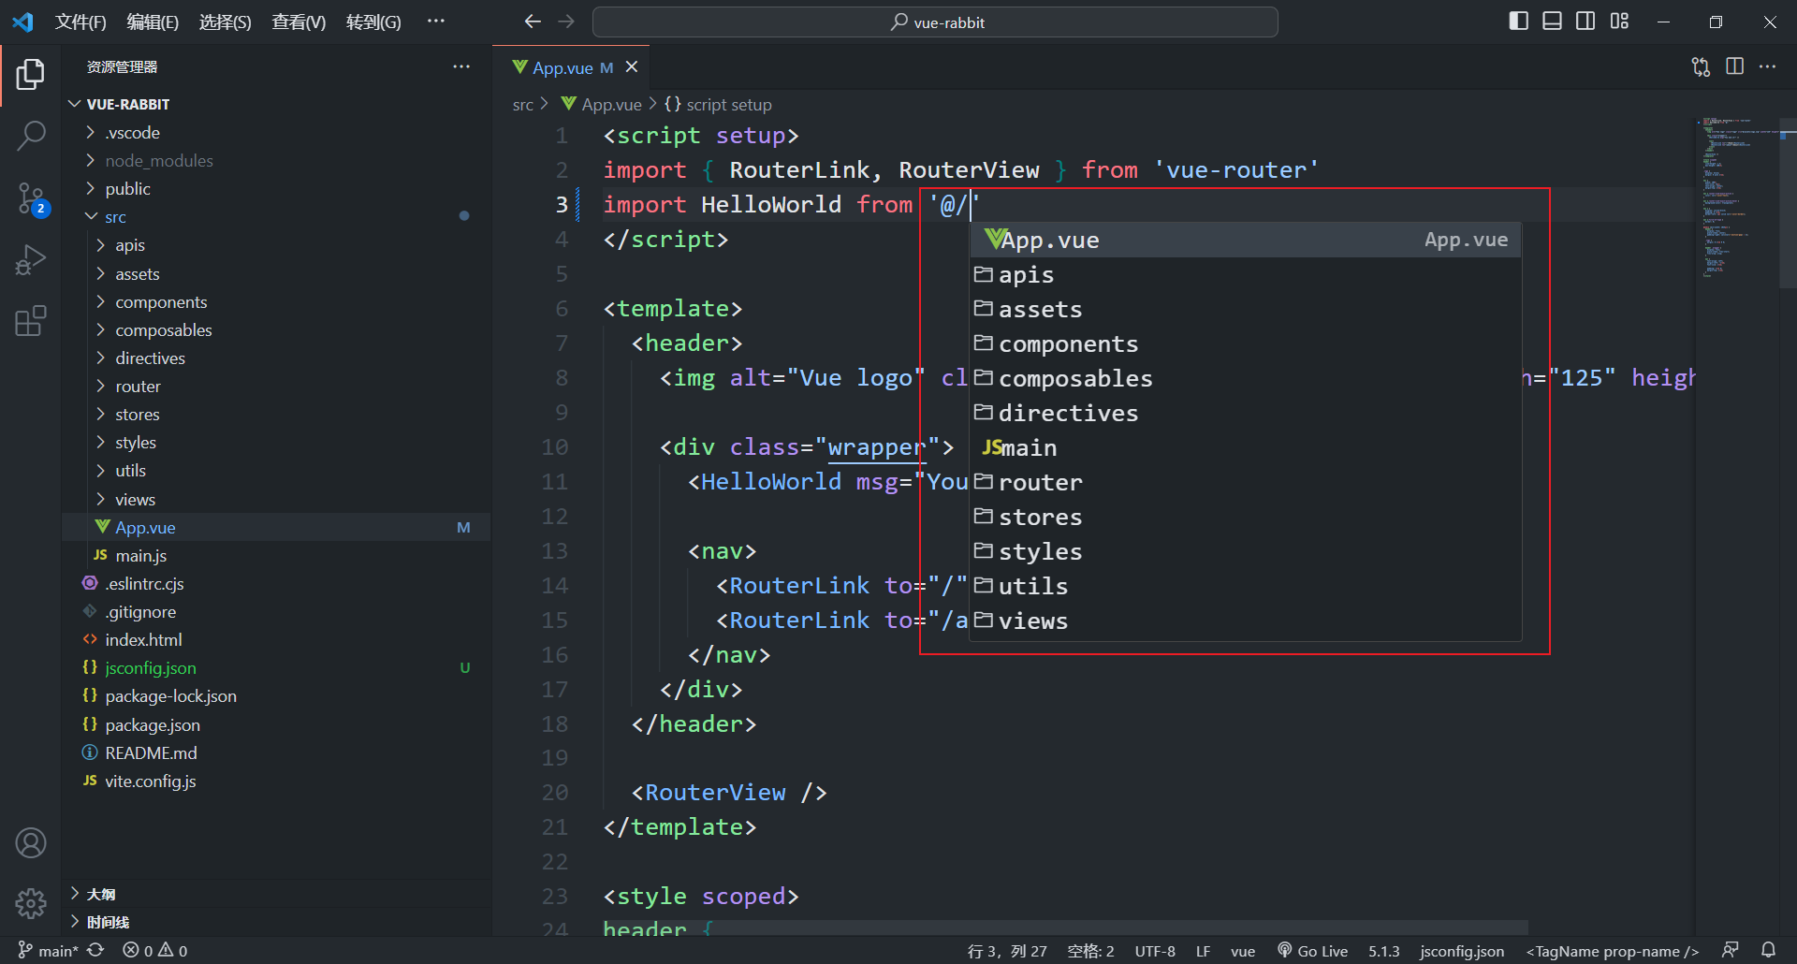Open the Manage gear settings icon

click(x=31, y=903)
